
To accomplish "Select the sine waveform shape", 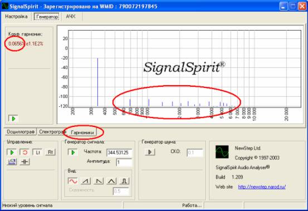I will click(73, 181).
